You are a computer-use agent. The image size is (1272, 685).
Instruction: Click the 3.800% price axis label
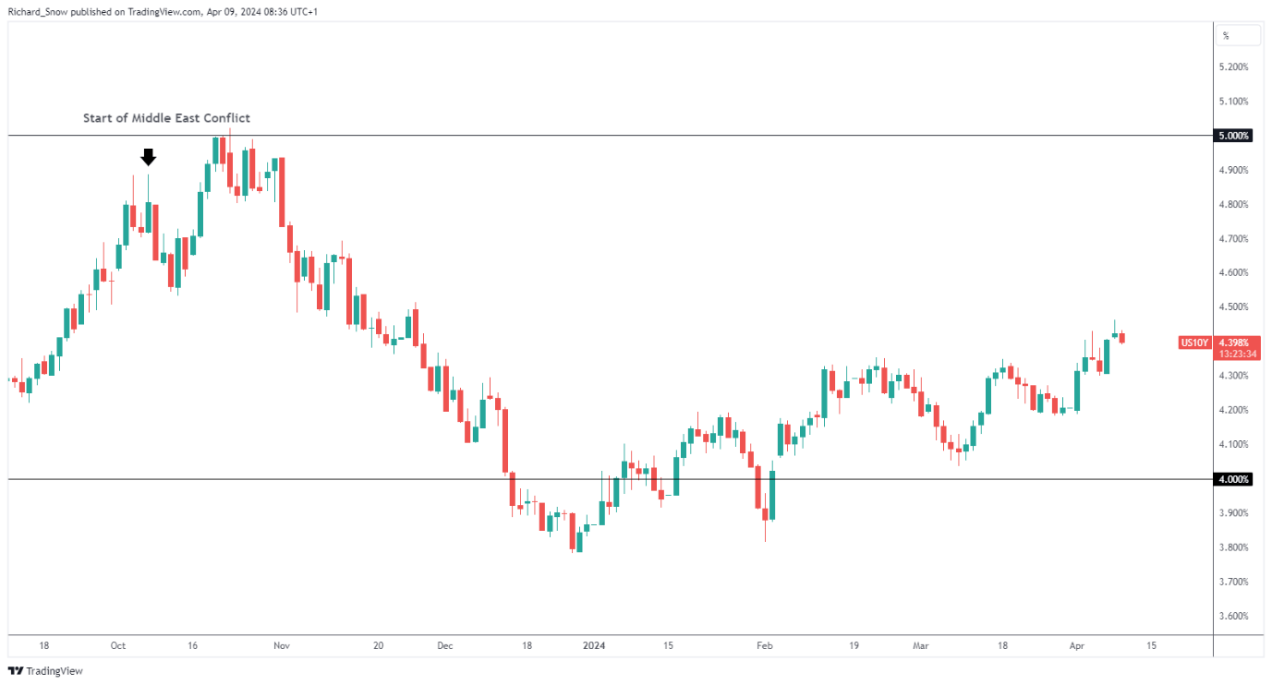[x=1234, y=547]
